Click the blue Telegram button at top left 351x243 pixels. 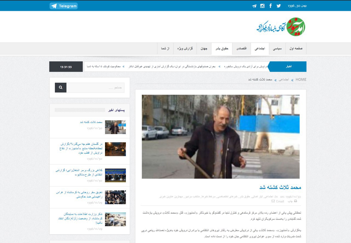(x=64, y=6)
